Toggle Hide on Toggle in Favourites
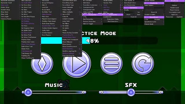 pyautogui.click(x=92, y=24)
